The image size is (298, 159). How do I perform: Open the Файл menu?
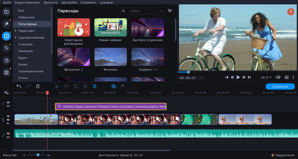click(7, 2)
